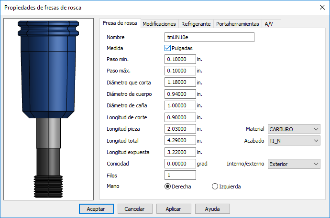The image size is (330, 218).
Task: Open the Modificaciones tab
Action: coord(159,24)
